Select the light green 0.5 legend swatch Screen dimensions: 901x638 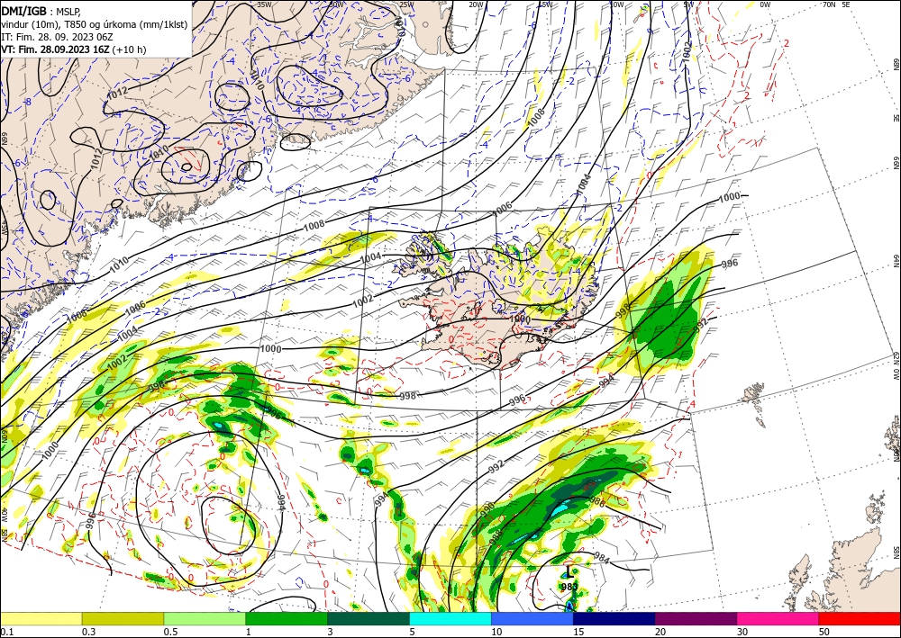tap(205, 618)
